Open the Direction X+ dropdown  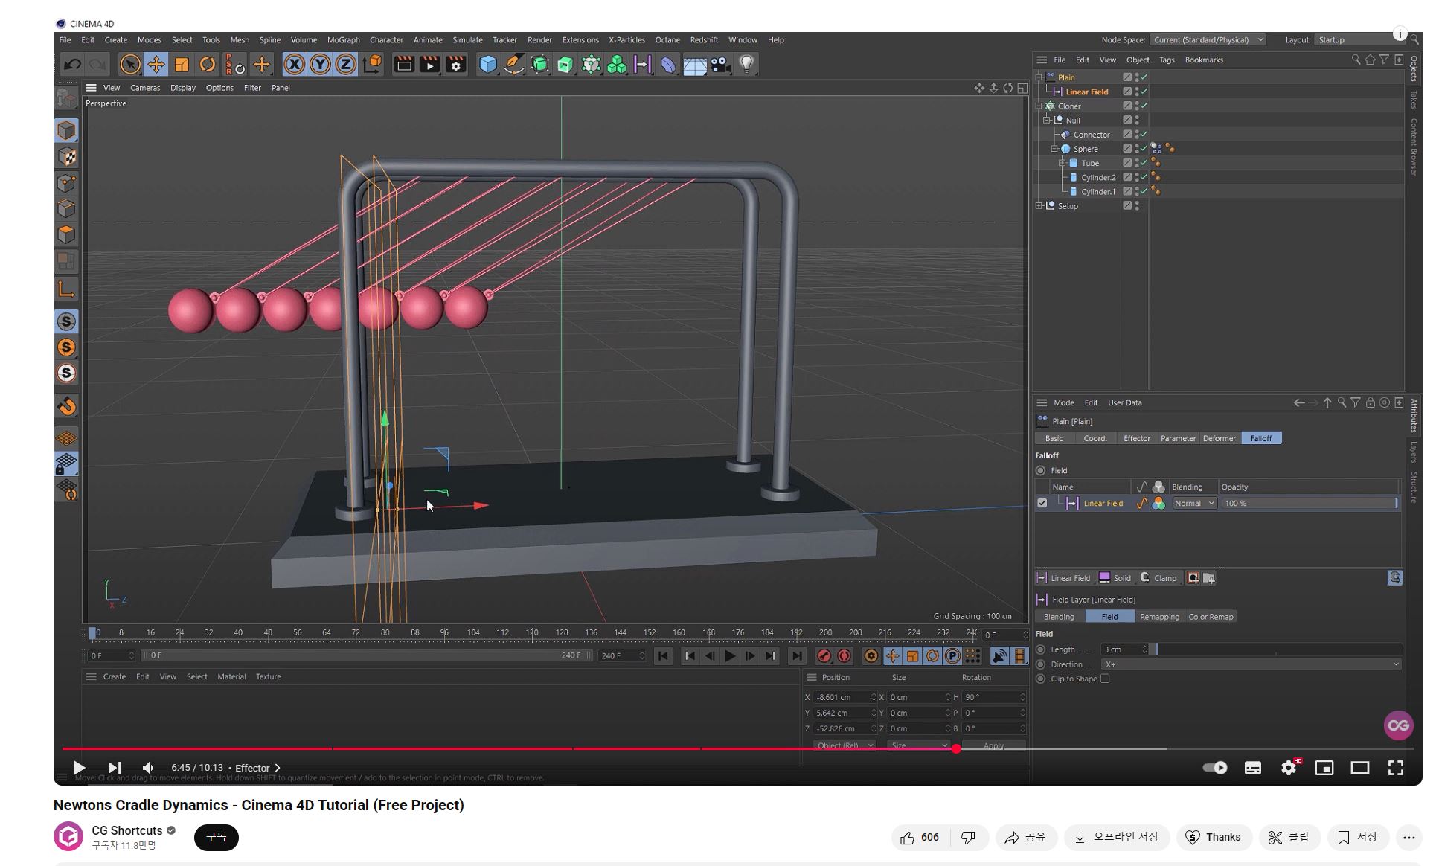pyautogui.click(x=1251, y=664)
